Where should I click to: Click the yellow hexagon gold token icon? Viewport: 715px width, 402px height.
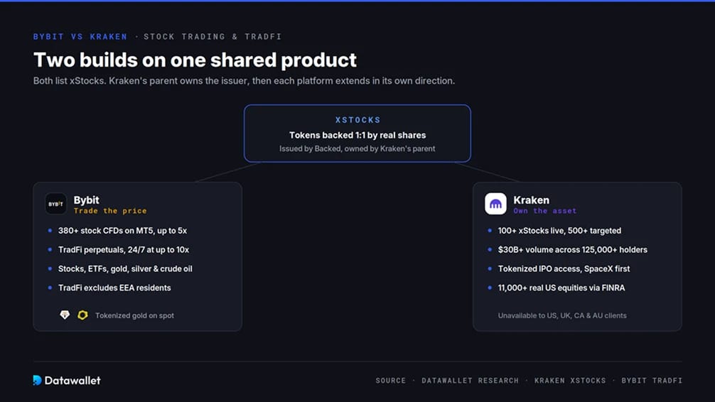click(82, 315)
